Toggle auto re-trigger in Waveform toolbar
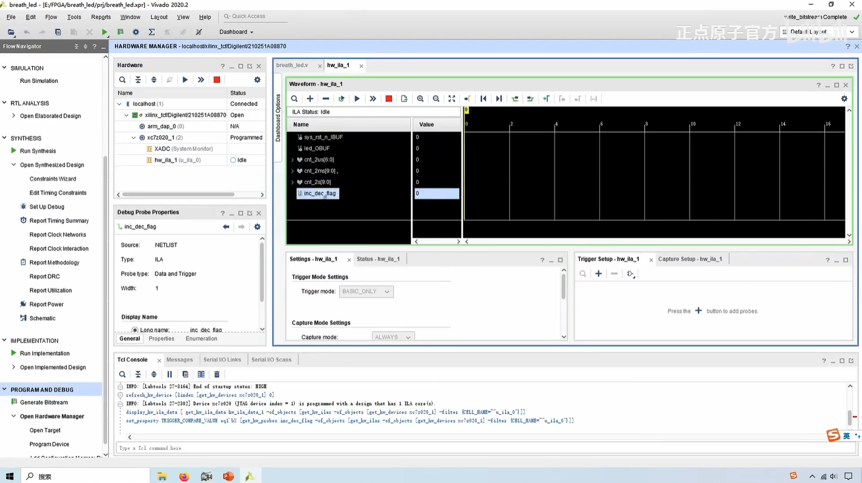Screen dimensions: 862x483 click(x=341, y=99)
